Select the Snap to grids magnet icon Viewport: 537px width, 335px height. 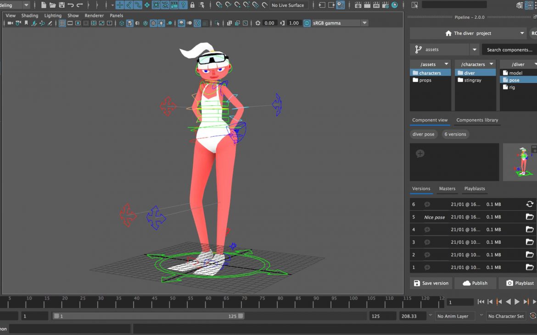(x=120, y=5)
